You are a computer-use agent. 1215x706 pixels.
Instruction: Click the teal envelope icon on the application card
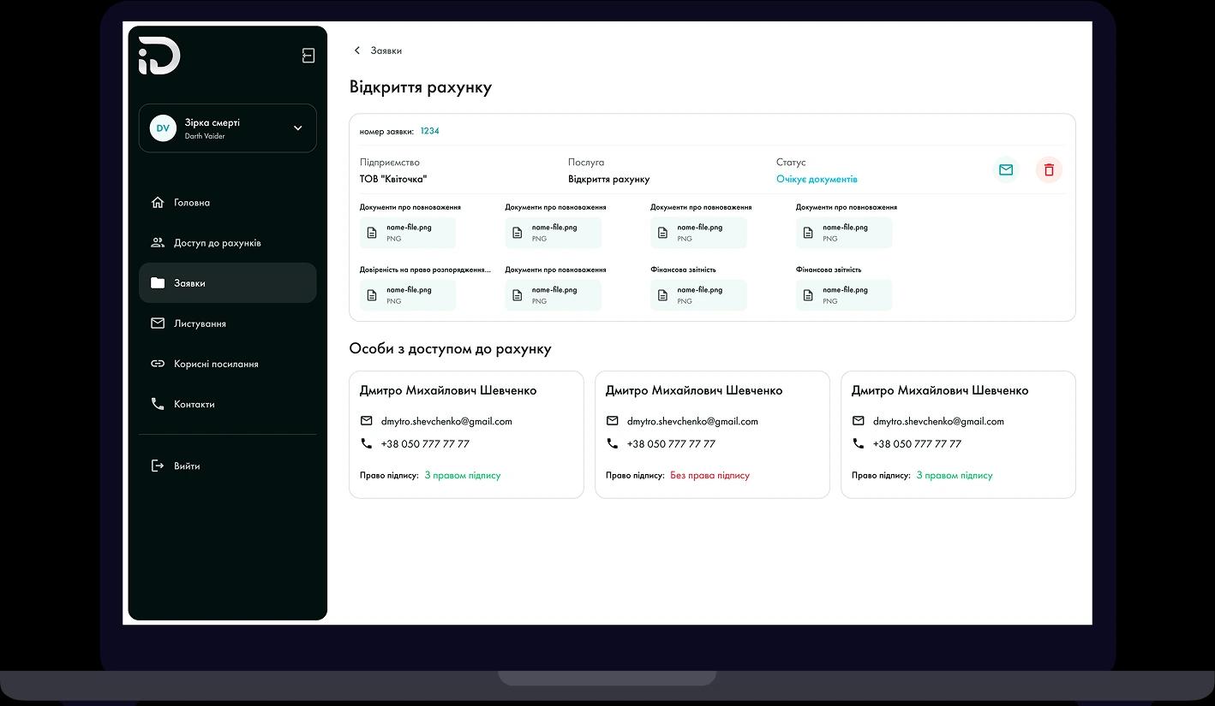coord(1006,169)
